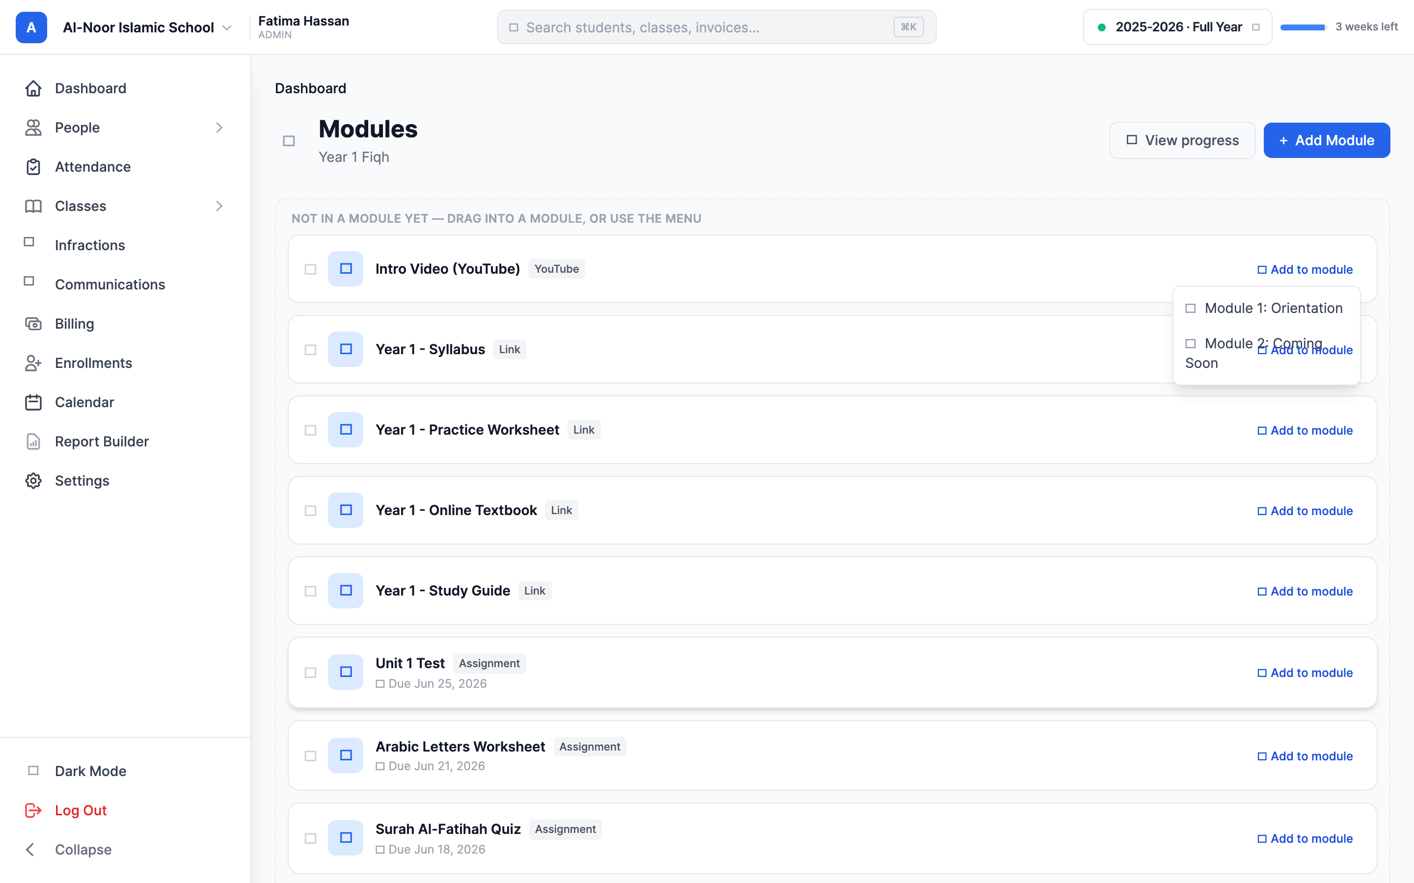Click the Infractions icon in sidebar
This screenshot has width=1414, height=883.
29,242
